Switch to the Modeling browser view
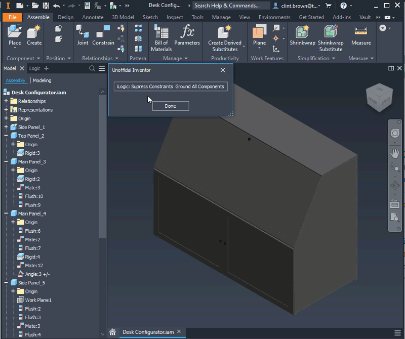405x339 pixels. [42, 80]
